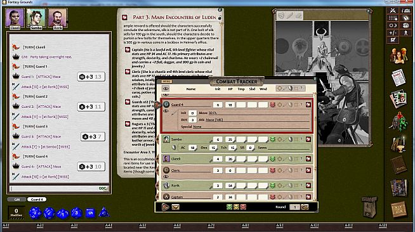Open the checkmark options tool icon
Viewport: 415px width, 232px height.
[393, 40]
